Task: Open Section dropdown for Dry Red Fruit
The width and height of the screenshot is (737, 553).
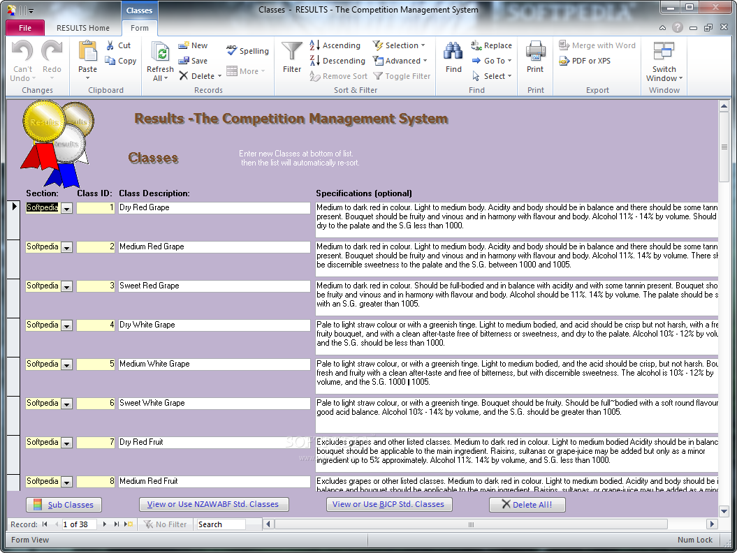Action: pos(67,443)
